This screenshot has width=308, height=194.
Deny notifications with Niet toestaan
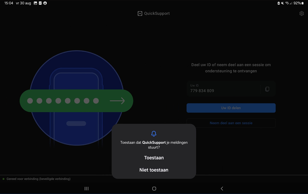coord(154,170)
